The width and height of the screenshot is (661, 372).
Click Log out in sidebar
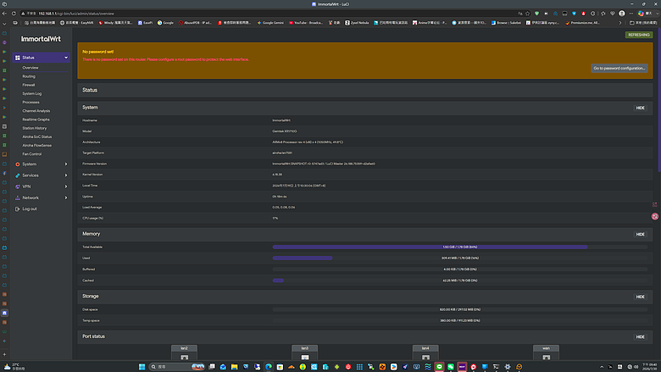pyautogui.click(x=30, y=209)
